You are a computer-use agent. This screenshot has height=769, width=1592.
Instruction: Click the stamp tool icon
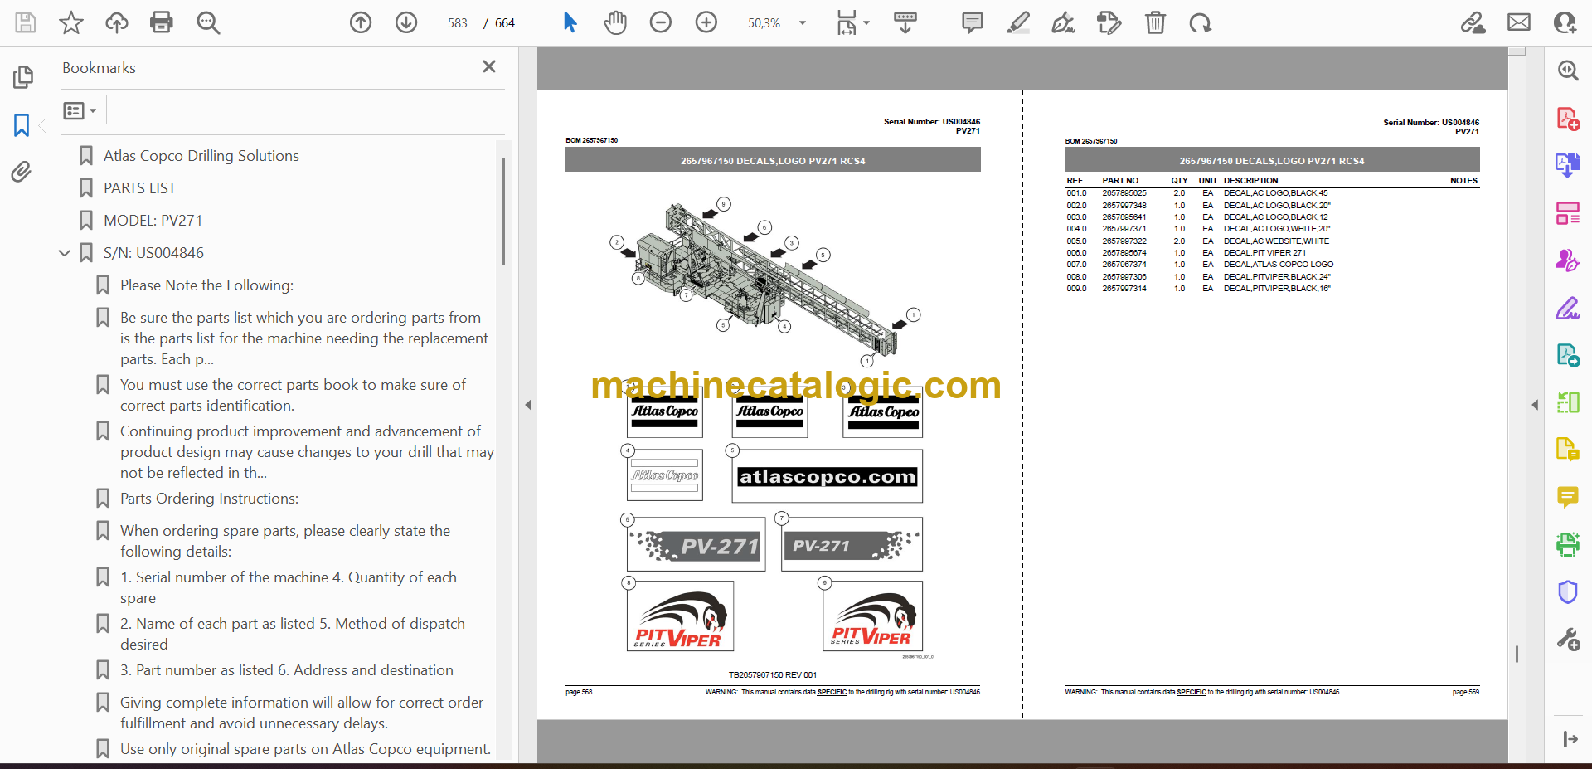1109,22
